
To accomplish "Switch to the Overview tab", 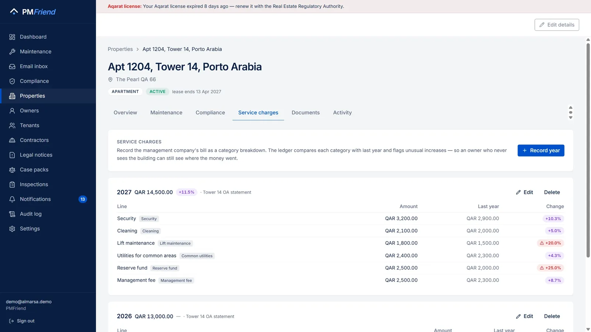I will point(125,113).
